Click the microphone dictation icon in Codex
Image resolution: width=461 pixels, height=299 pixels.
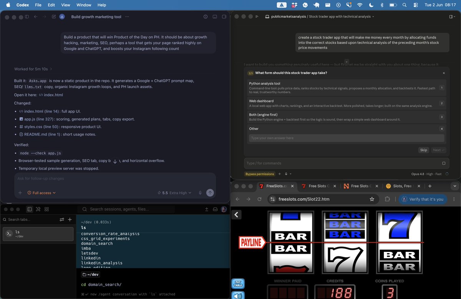coord(200,193)
